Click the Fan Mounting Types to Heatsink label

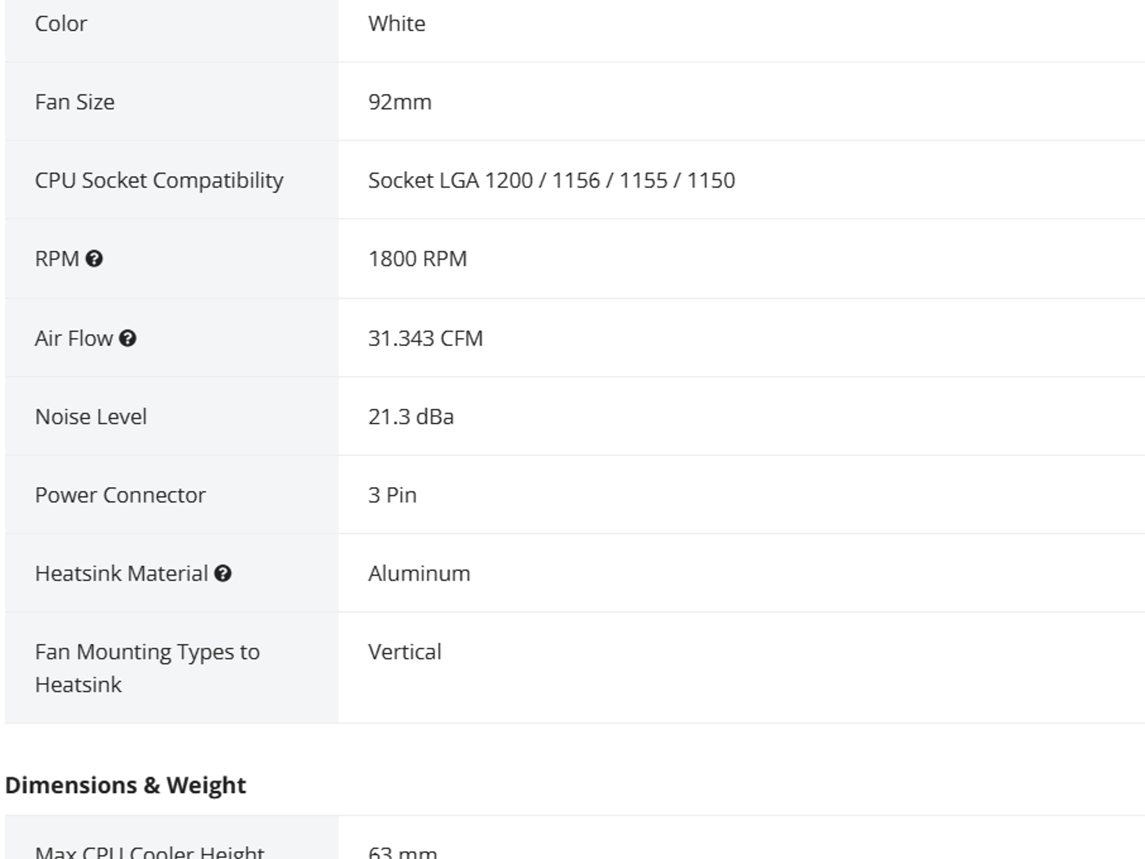point(147,668)
